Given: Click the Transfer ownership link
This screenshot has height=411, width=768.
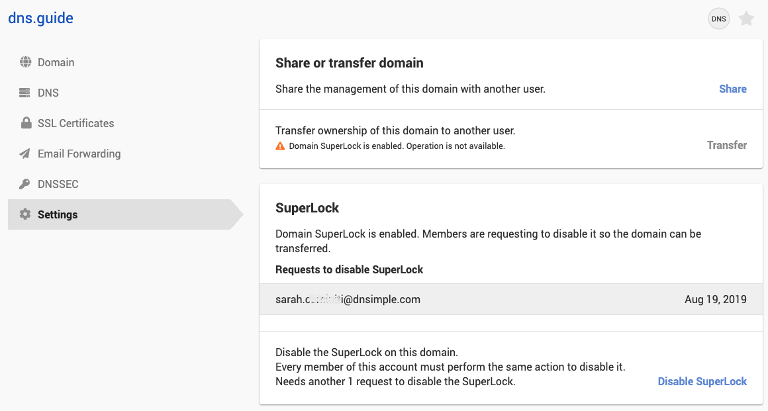Looking at the screenshot, I should [726, 145].
